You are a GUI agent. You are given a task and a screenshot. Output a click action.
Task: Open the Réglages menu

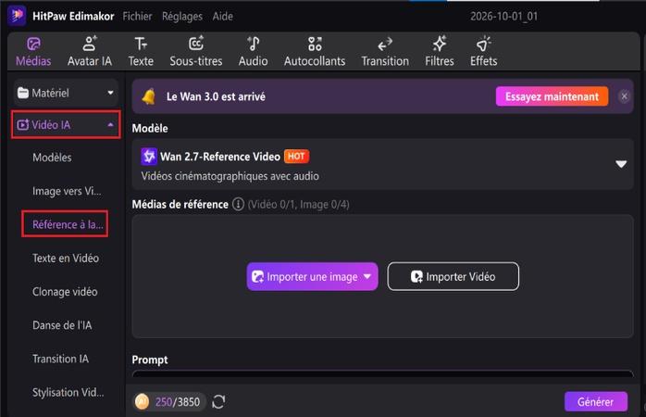[x=182, y=16]
